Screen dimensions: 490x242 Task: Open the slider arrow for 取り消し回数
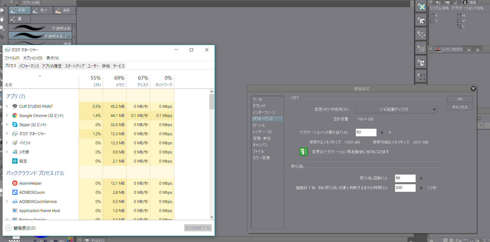tap(421, 178)
